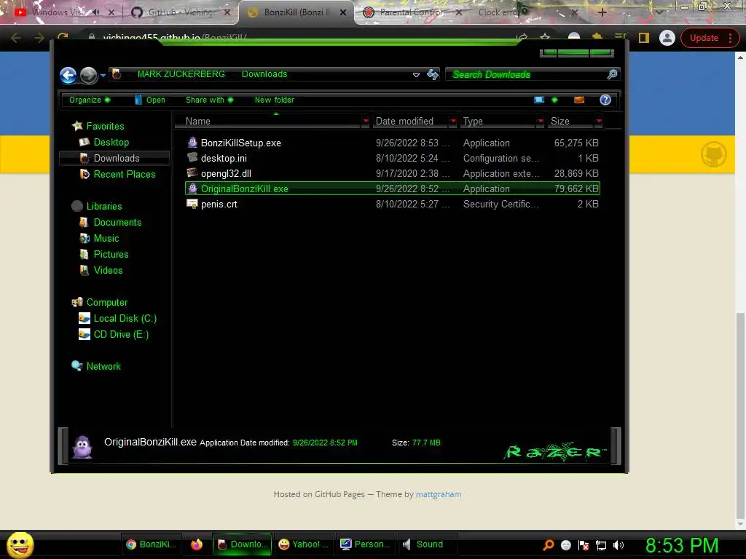Select MARK ZUCKERBERG in the address path
This screenshot has width=746, height=559.
click(x=181, y=74)
